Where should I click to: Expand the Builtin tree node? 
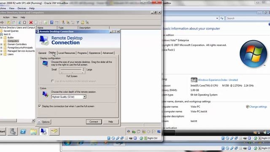(1, 38)
